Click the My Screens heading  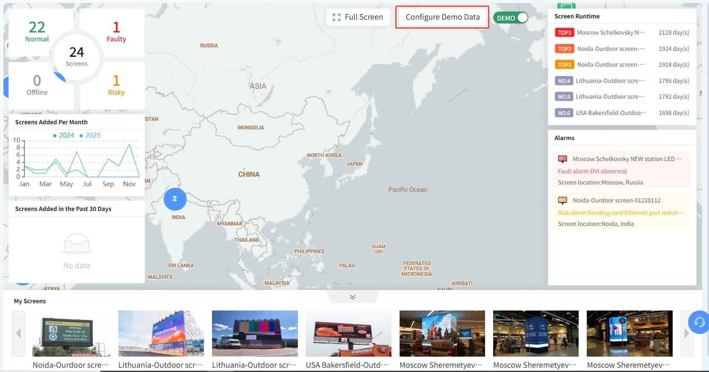[30, 301]
